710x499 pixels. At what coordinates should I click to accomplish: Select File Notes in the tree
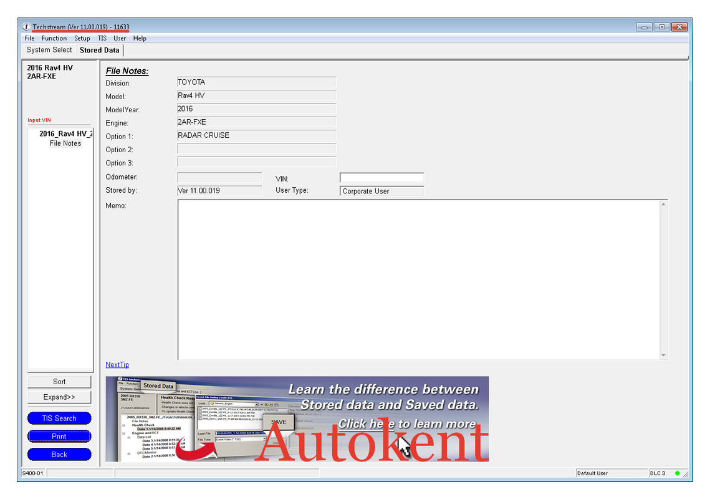65,143
